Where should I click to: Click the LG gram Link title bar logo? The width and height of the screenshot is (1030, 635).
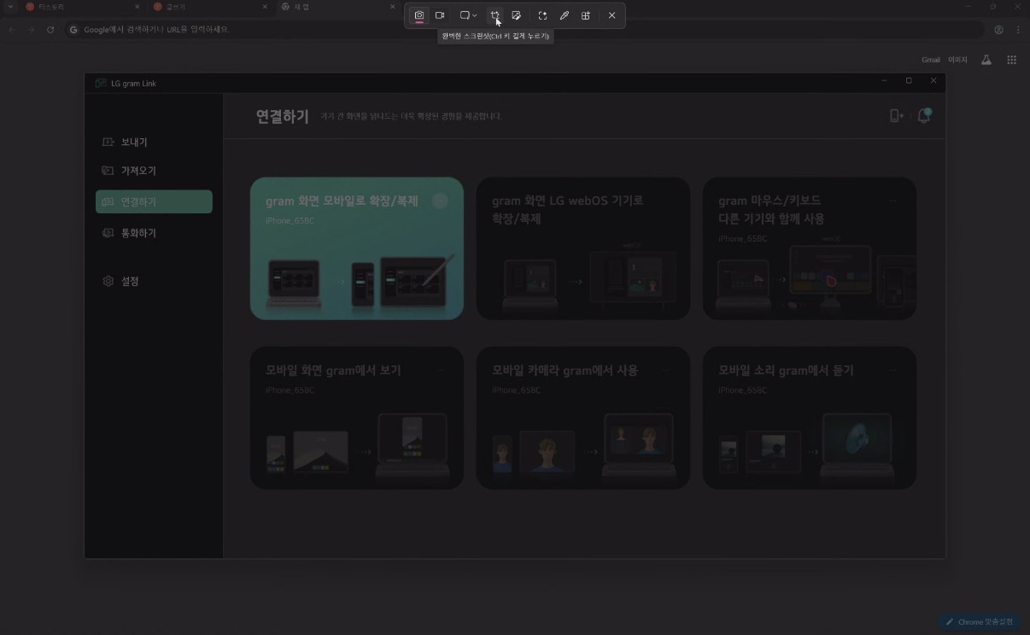pos(101,83)
